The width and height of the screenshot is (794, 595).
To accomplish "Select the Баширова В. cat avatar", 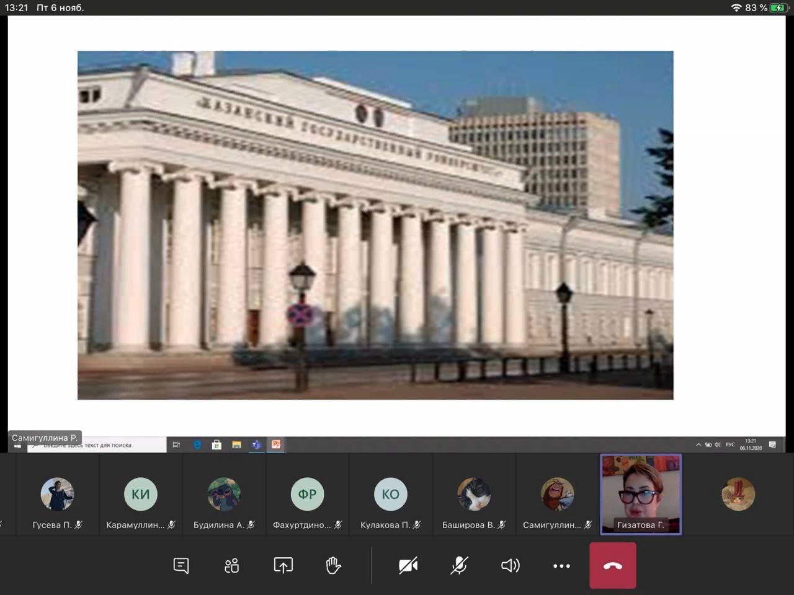I will (474, 494).
